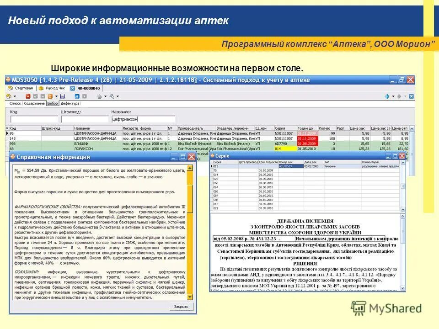Select the blue Back navigation arrow
Screen dimensions: 439x329
387,96
